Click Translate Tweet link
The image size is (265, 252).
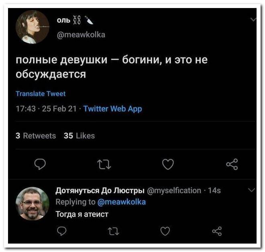[40, 93]
